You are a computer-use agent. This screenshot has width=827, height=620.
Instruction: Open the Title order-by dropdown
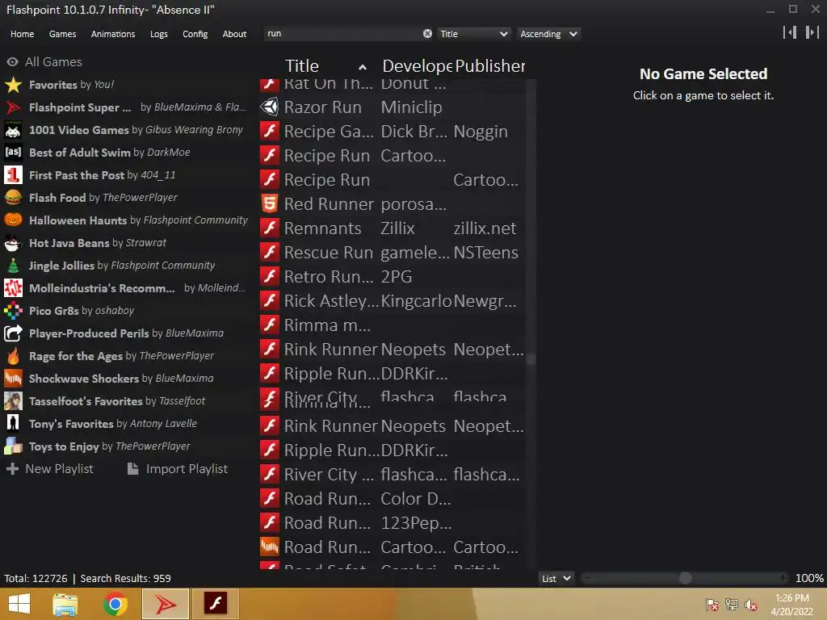click(x=474, y=34)
